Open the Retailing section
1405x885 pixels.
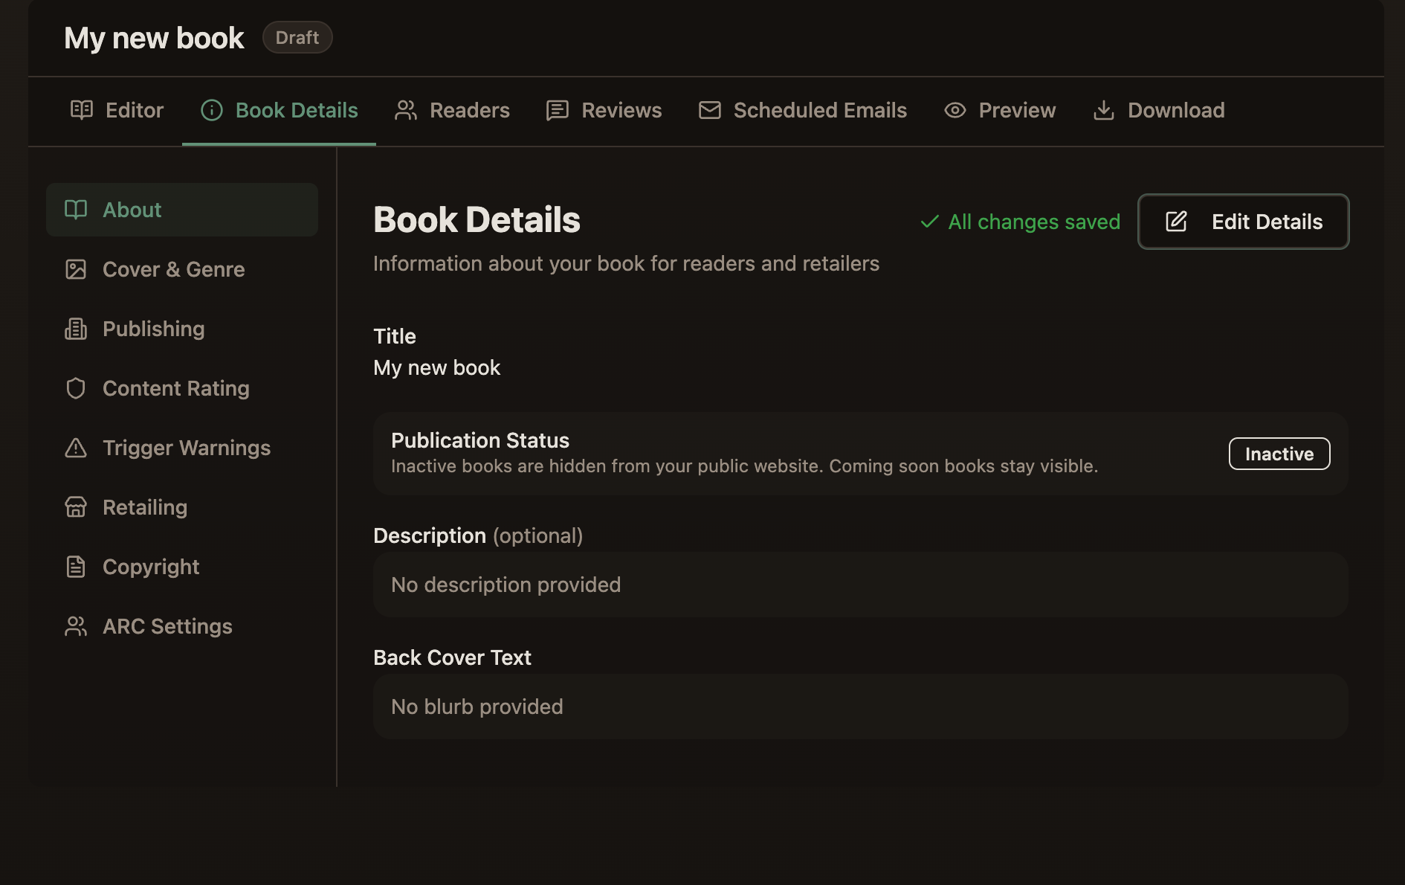coord(182,507)
